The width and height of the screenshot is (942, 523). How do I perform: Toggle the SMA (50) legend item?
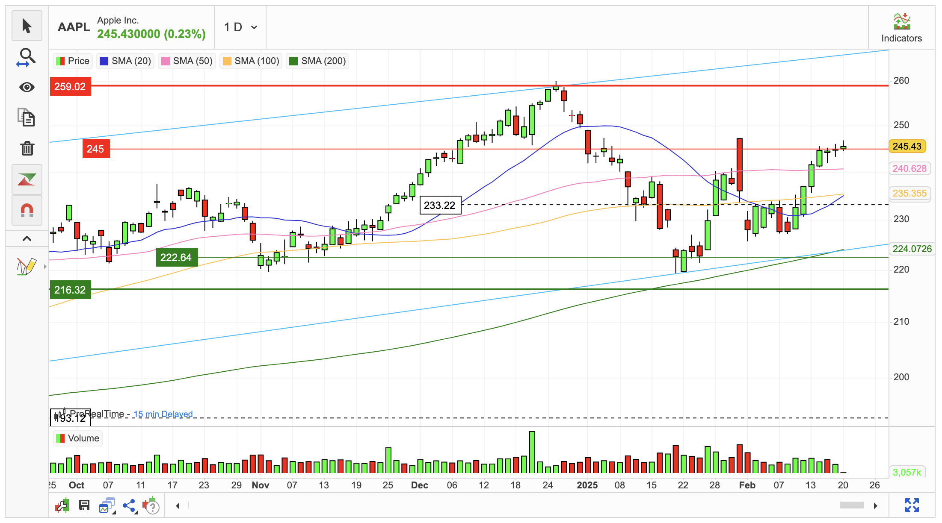[187, 61]
